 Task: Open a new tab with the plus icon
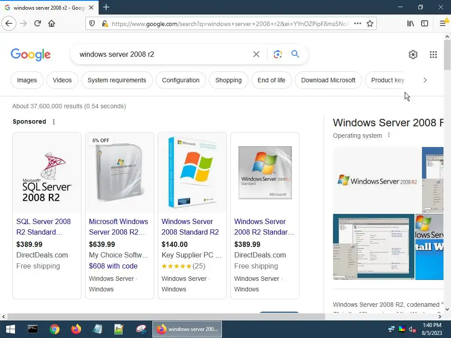click(x=106, y=7)
